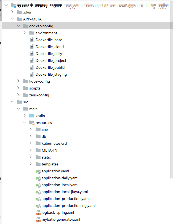Select the src folder label
Viewport: 173px width, 224px height.
26,102
